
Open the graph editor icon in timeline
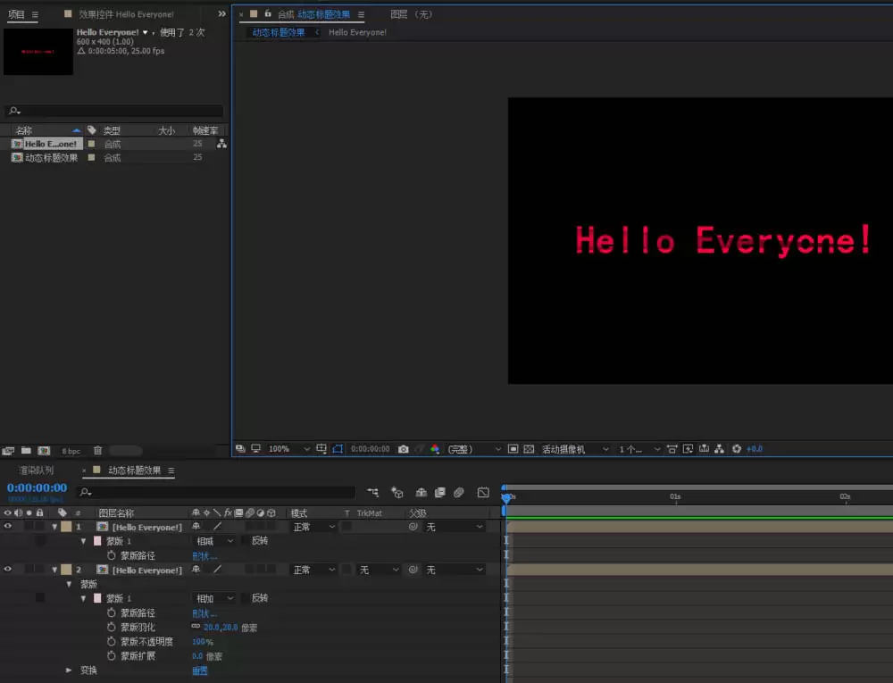(483, 492)
